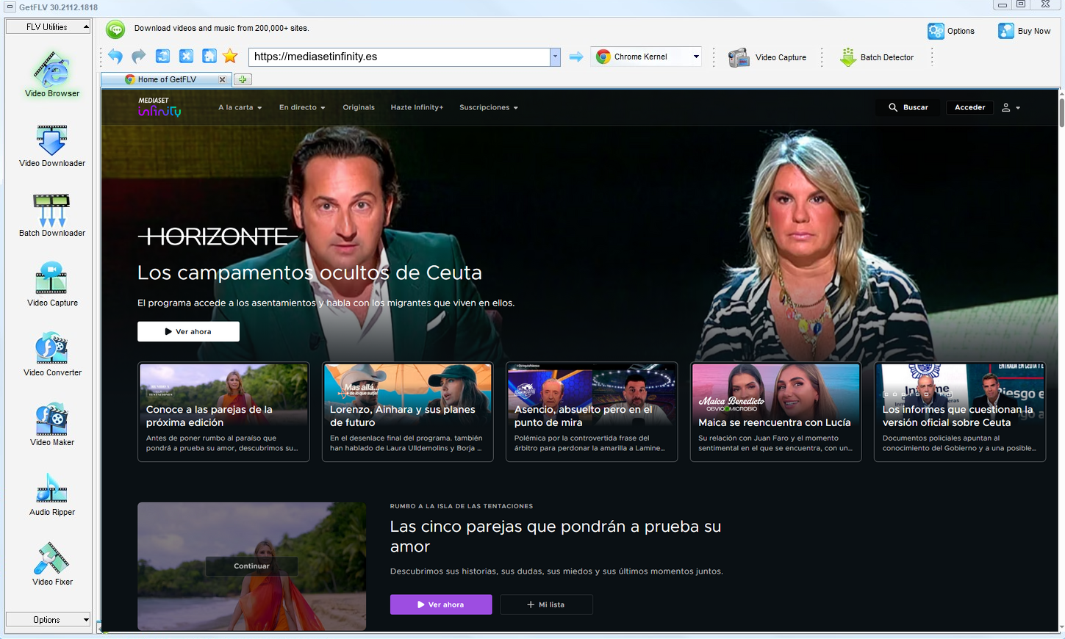
Task: Expand the Suscripciones menu
Action: click(489, 107)
